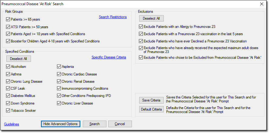Open Specific Disease Criteria link
The width and height of the screenshot is (269, 133).
[x=109, y=57]
